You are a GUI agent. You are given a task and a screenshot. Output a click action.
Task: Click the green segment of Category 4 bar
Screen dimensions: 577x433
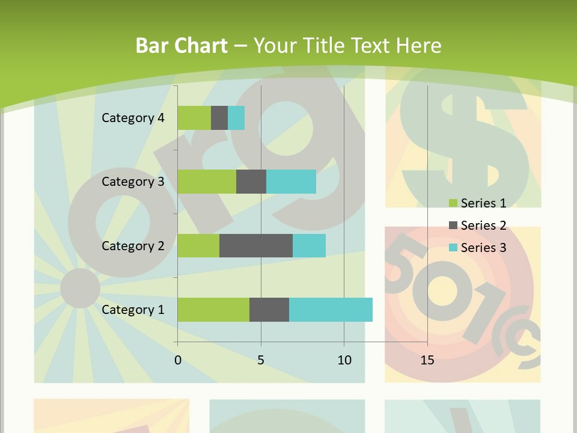coord(194,118)
